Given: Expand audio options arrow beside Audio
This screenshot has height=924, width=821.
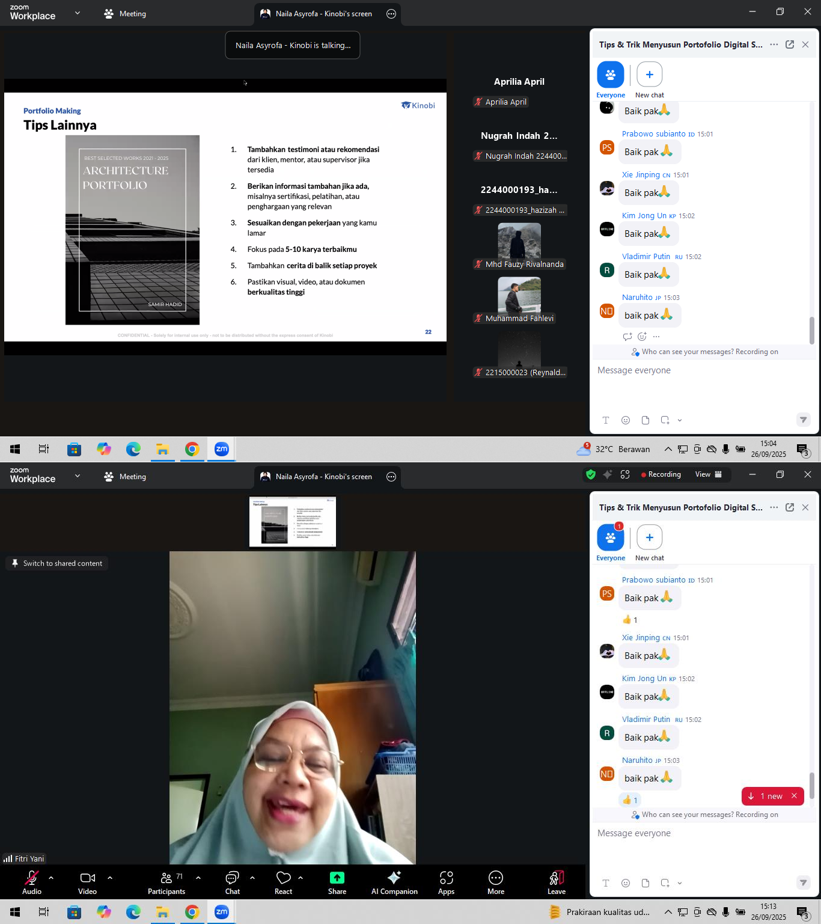Looking at the screenshot, I should 51,878.
